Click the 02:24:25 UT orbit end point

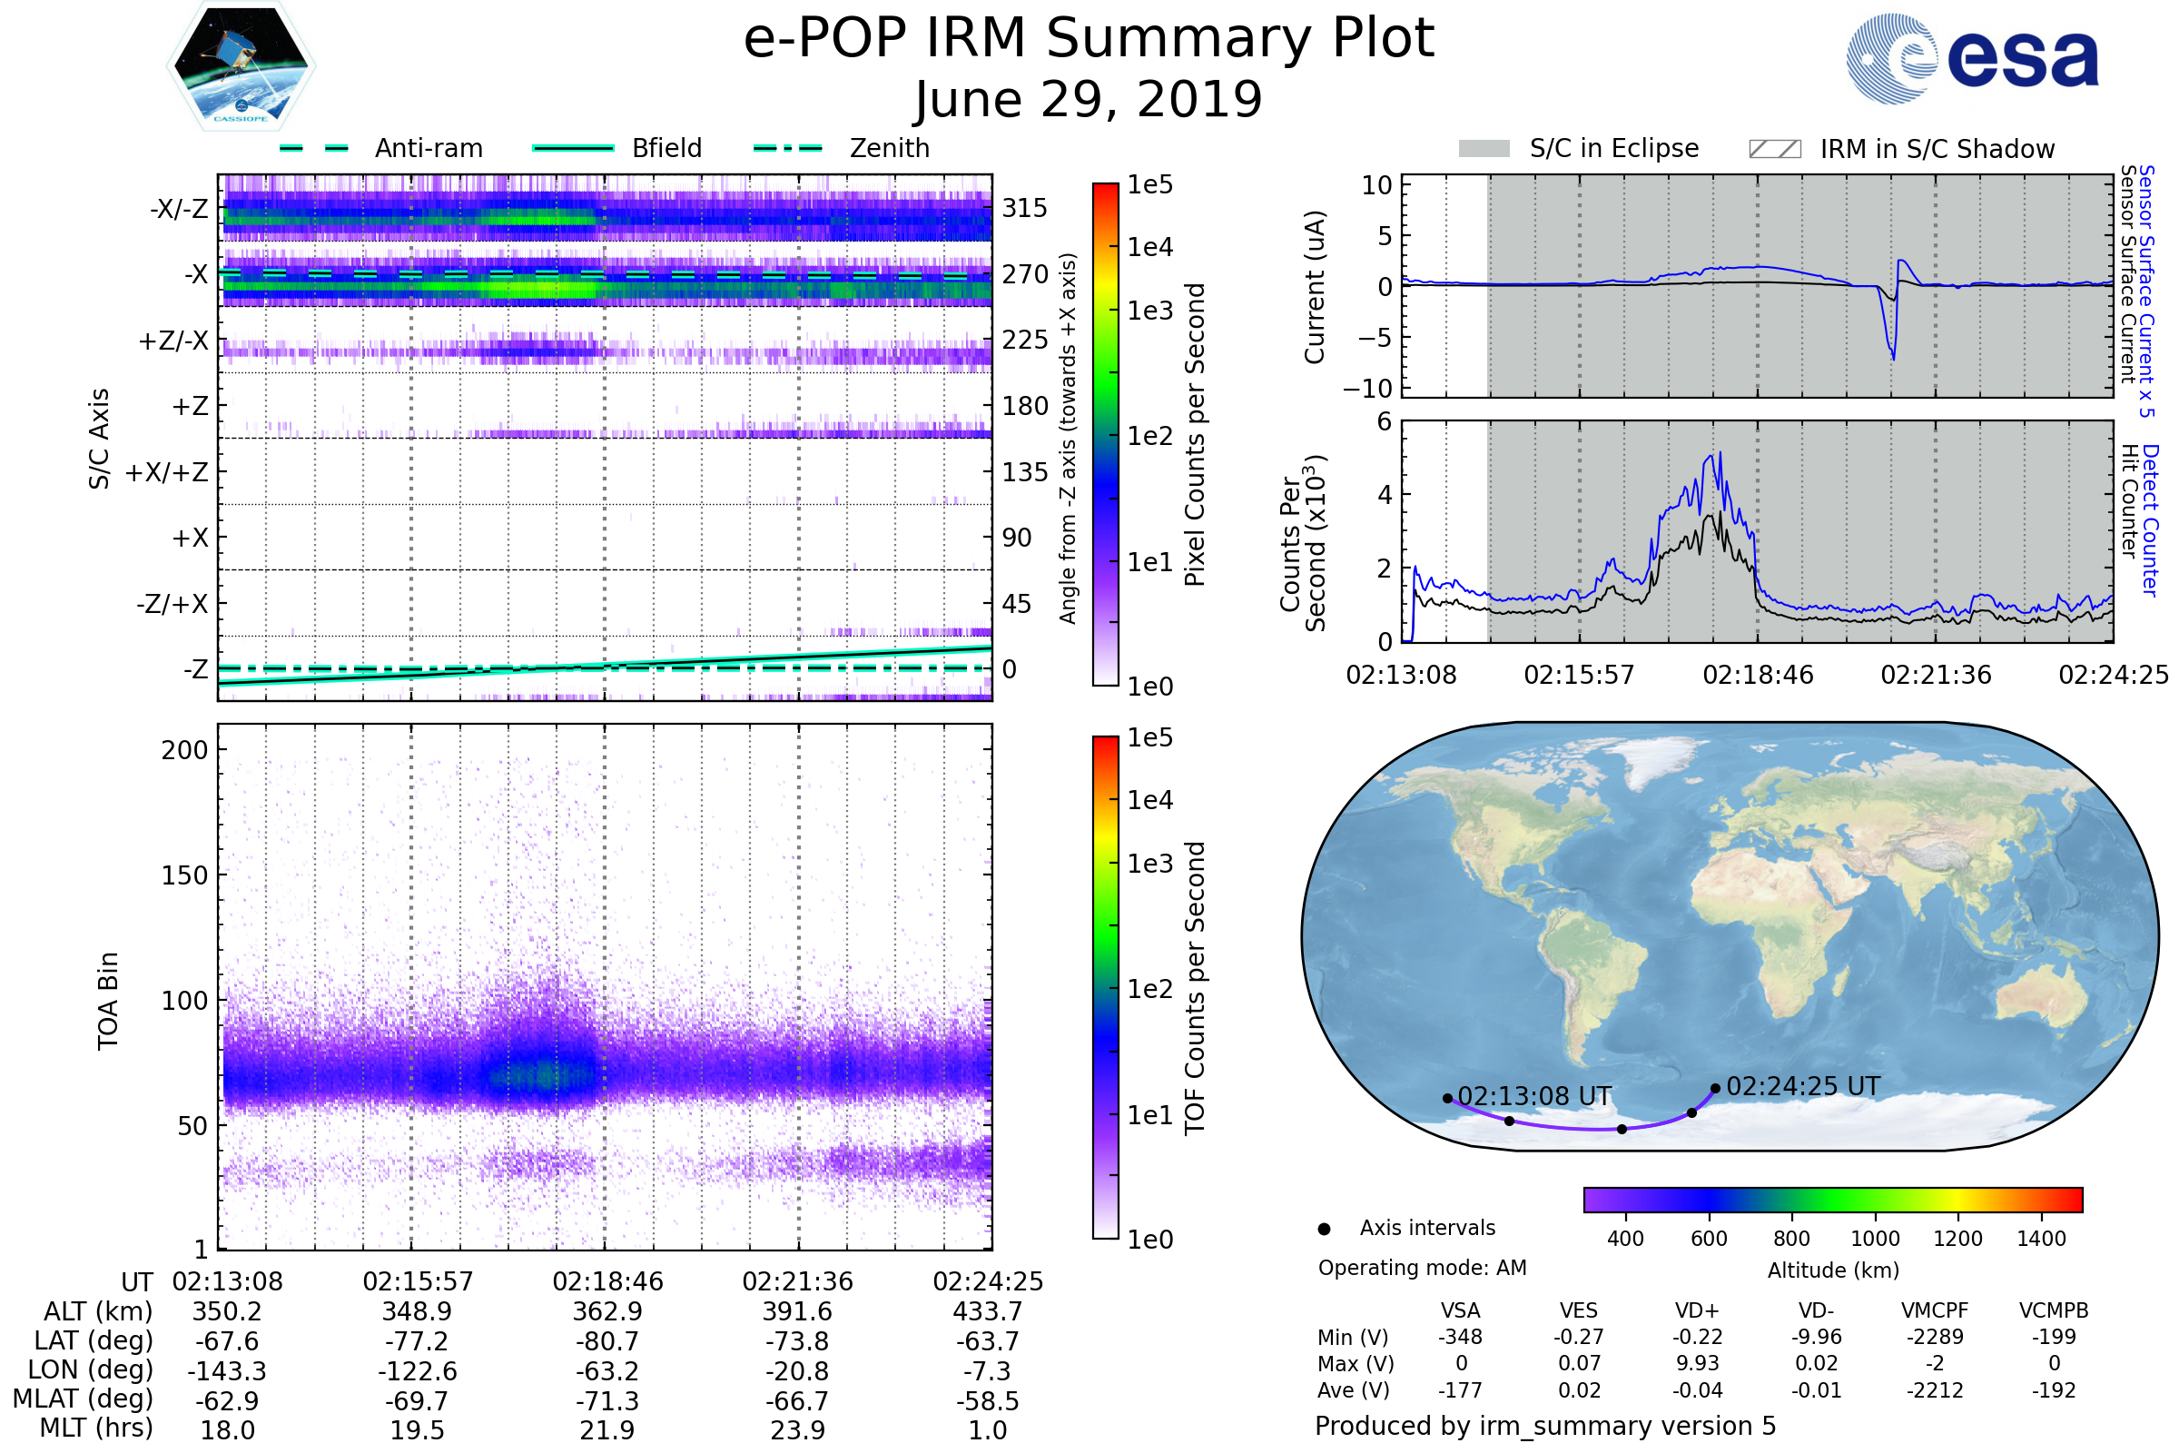click(x=1715, y=1089)
